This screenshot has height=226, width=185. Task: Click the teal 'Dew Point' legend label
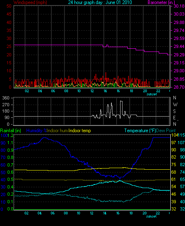click(166, 131)
